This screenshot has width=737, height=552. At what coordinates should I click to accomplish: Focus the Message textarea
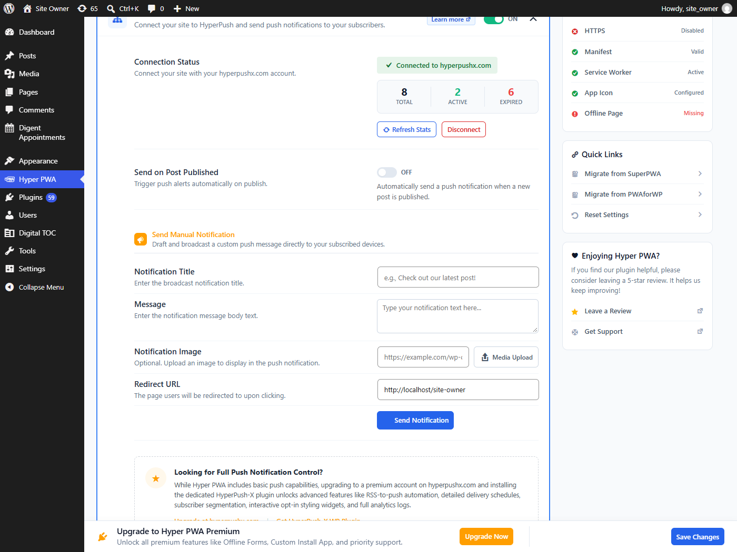coord(457,316)
